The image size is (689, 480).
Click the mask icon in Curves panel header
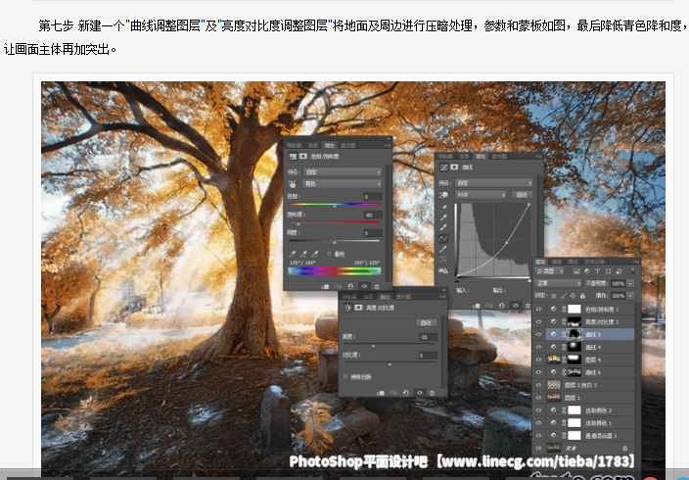click(x=454, y=168)
